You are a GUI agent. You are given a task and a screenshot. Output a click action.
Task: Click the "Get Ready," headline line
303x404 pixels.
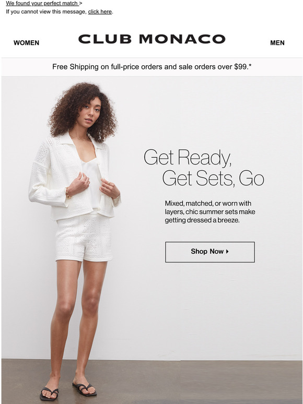[188, 158]
